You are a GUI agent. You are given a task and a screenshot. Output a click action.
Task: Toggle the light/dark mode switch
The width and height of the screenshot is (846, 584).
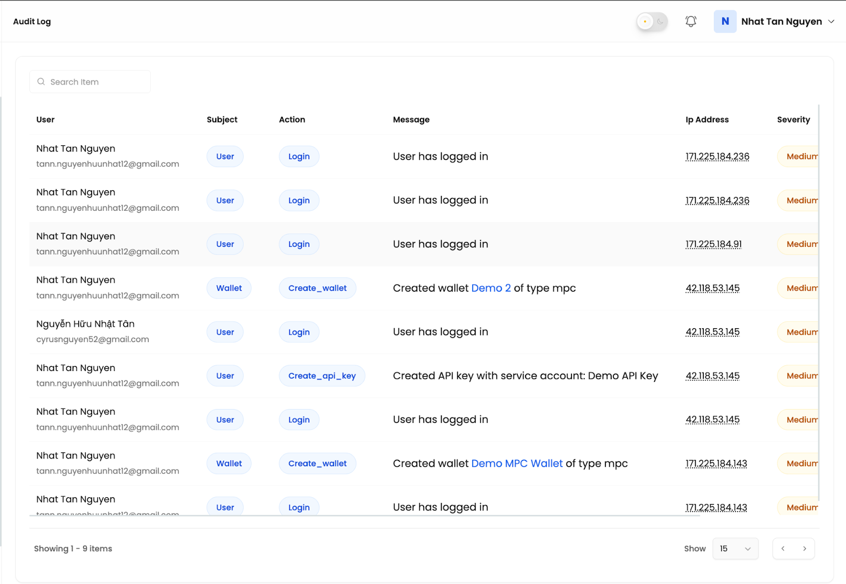point(651,22)
